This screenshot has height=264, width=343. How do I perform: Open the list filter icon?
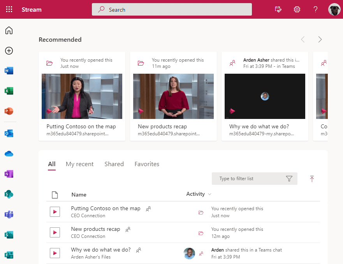click(x=289, y=178)
